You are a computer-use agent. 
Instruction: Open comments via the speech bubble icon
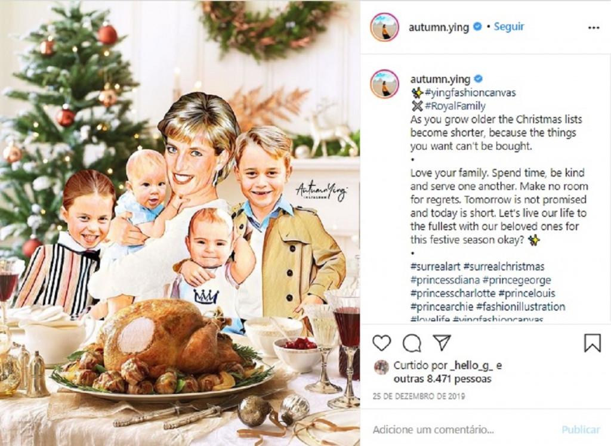click(x=412, y=343)
